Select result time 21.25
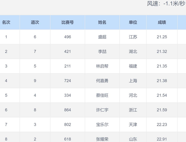 click(162, 37)
